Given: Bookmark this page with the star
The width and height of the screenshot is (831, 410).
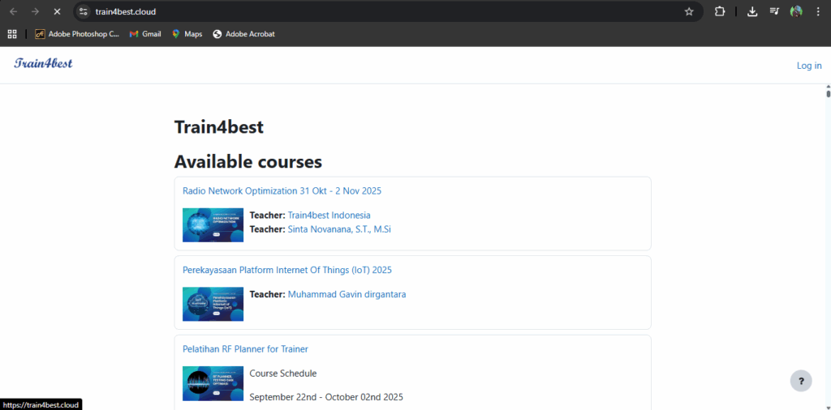Looking at the screenshot, I should click(689, 12).
